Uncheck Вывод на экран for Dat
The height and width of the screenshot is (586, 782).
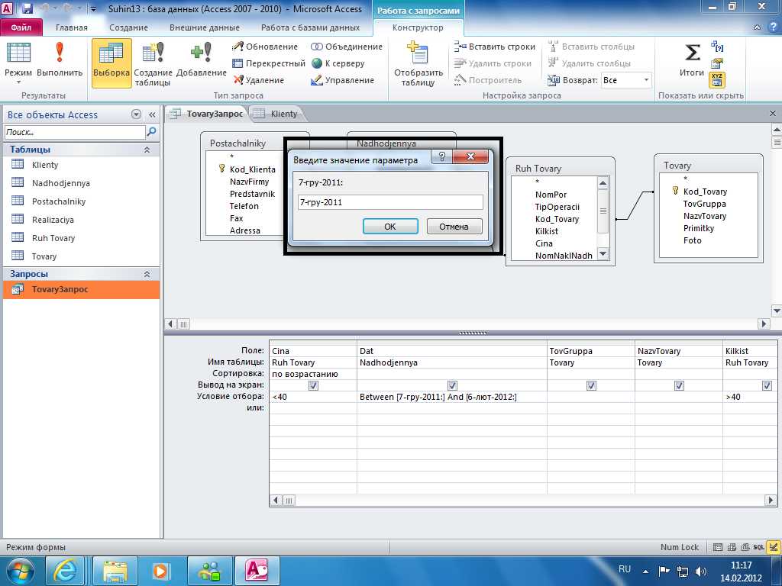tap(452, 385)
